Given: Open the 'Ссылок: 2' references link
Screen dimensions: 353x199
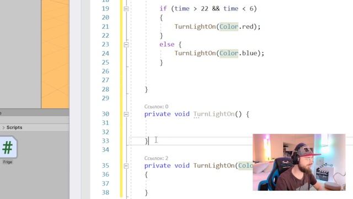Looking at the screenshot, I should click(x=156, y=158).
